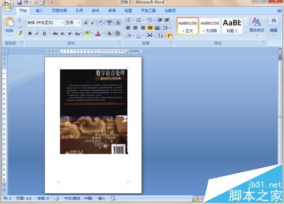This screenshot has width=284, height=204.
Task: Expand the Font dialog launcher
Action: (x=120, y=43)
